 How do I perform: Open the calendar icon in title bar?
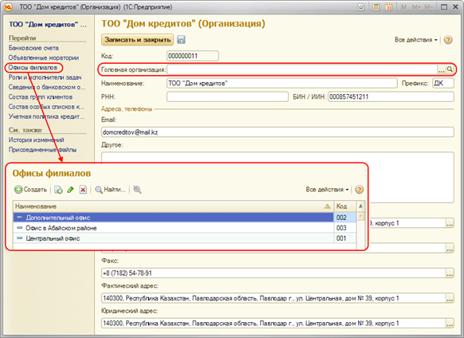(388, 7)
